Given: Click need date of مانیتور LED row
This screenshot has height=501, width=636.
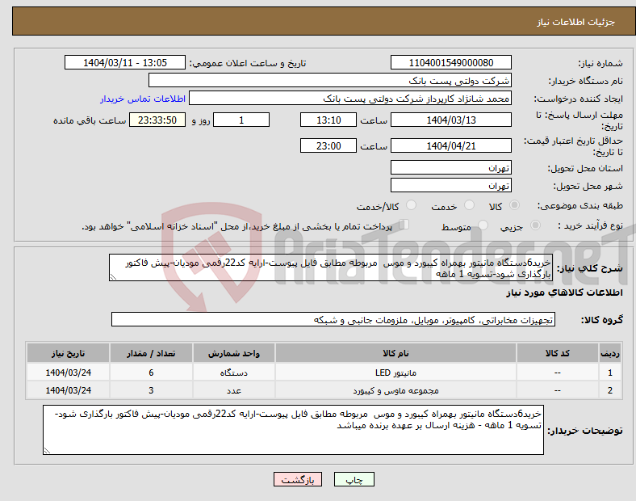Looking at the screenshot, I should pyautogui.click(x=68, y=373).
